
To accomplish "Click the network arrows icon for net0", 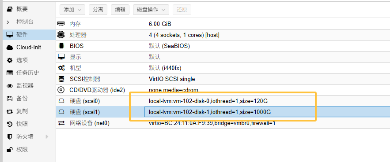I will (x=61, y=123).
